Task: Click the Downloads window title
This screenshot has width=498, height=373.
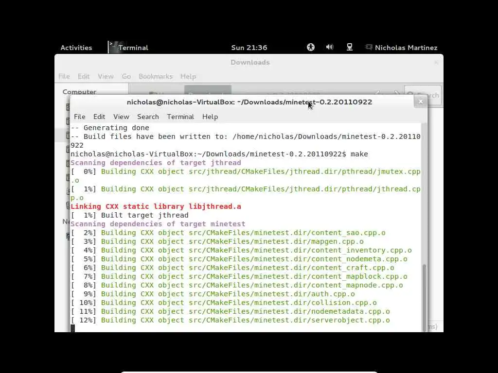Action: [250, 62]
